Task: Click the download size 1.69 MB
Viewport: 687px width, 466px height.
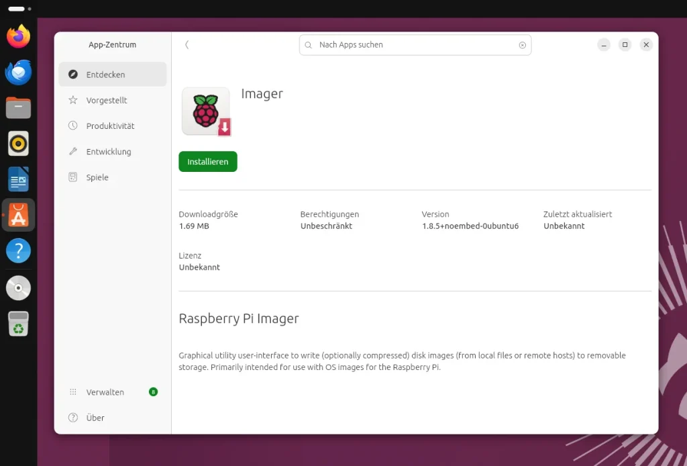Action: coord(194,226)
